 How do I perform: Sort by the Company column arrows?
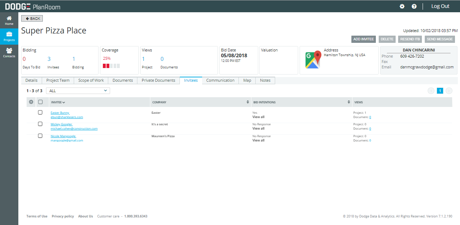(248, 102)
